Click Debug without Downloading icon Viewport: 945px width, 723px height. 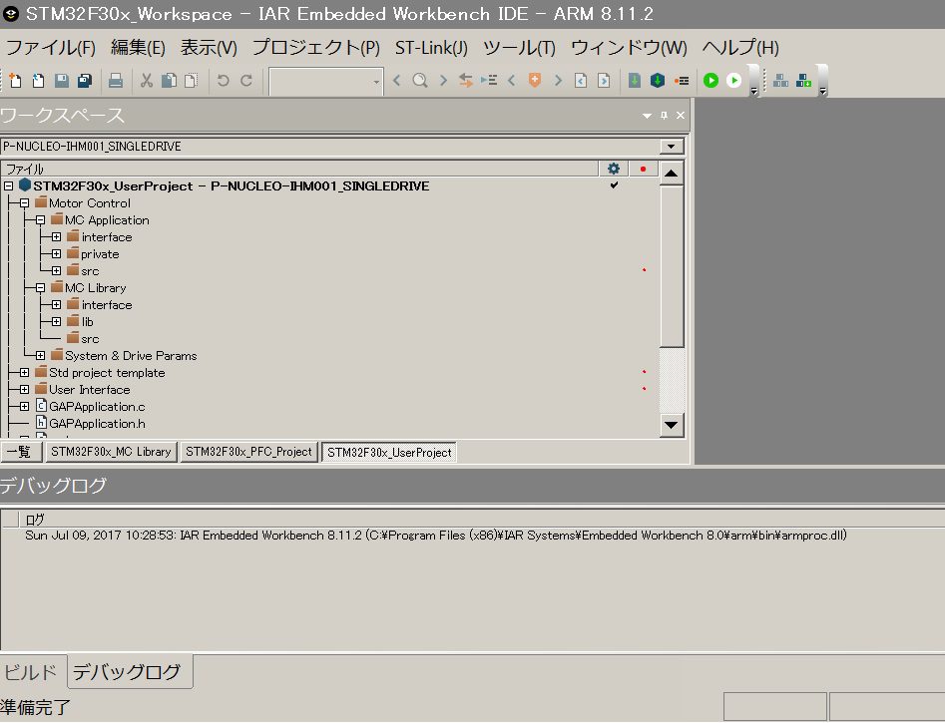click(x=734, y=80)
